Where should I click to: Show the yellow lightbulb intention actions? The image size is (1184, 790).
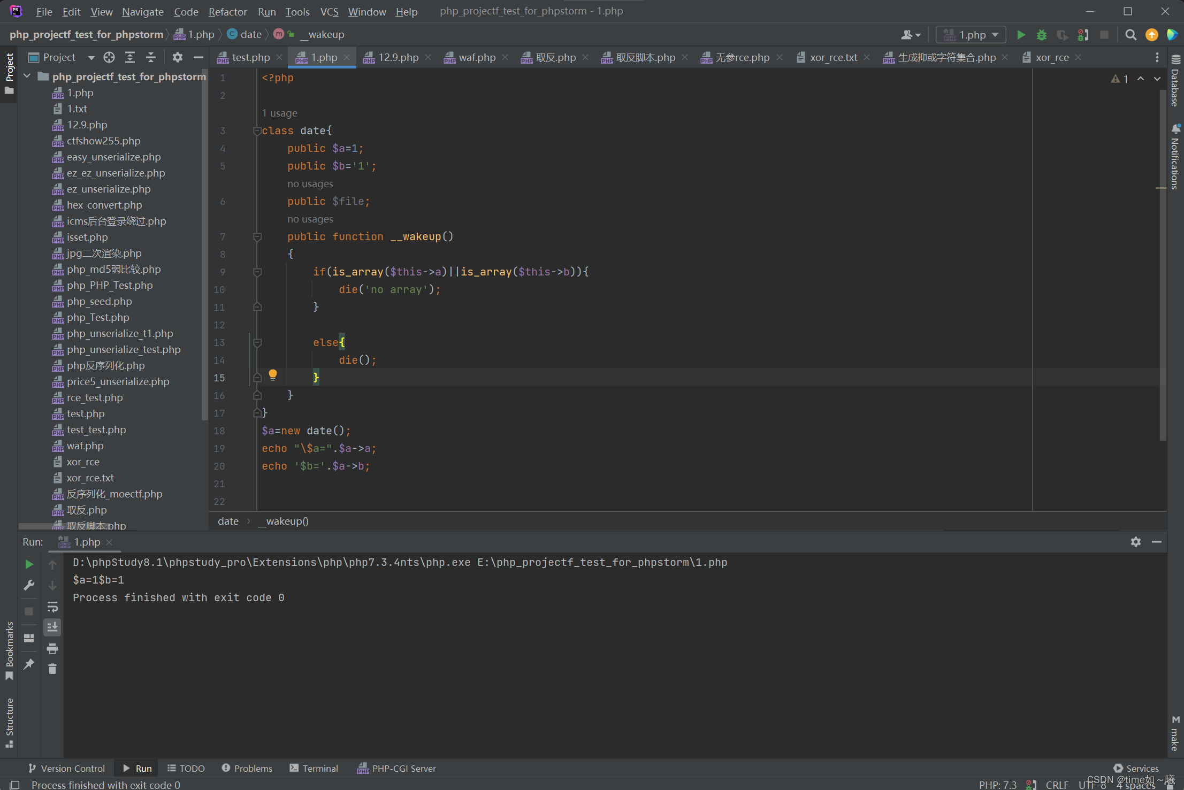coord(273,374)
